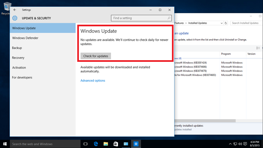Switch to the Control Panel taskbar window
The image size is (263, 148).
click(126, 144)
